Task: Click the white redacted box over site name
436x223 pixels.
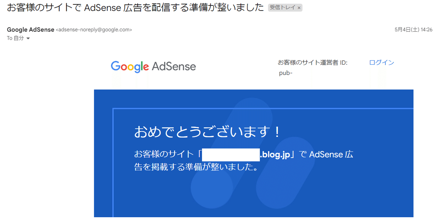Action: (231, 155)
